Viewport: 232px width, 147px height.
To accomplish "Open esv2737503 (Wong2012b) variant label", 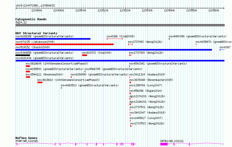I will click(147, 123).
